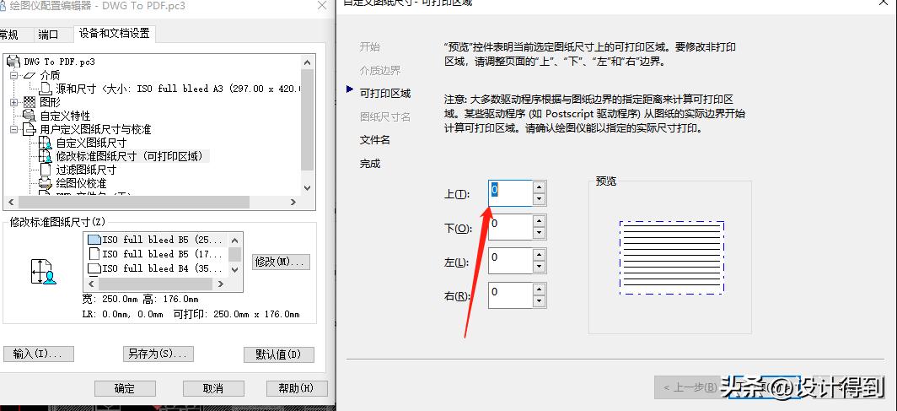Click the paper size list scrollbar up arrow
Screen dimensions: 897x411
coord(234,239)
